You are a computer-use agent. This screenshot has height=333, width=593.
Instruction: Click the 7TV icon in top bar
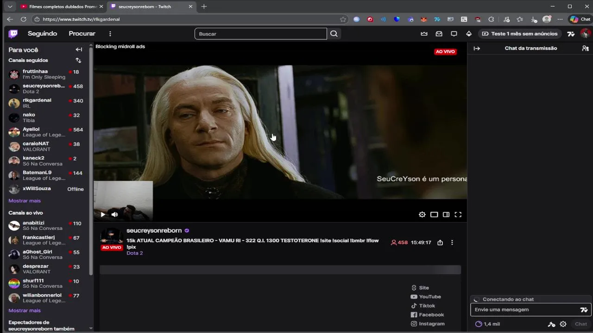pos(571,34)
